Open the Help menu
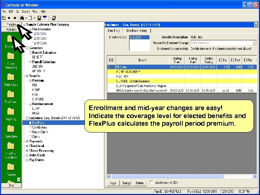Image resolution: width=260 pixels, height=195 pixels. [x=43, y=12]
